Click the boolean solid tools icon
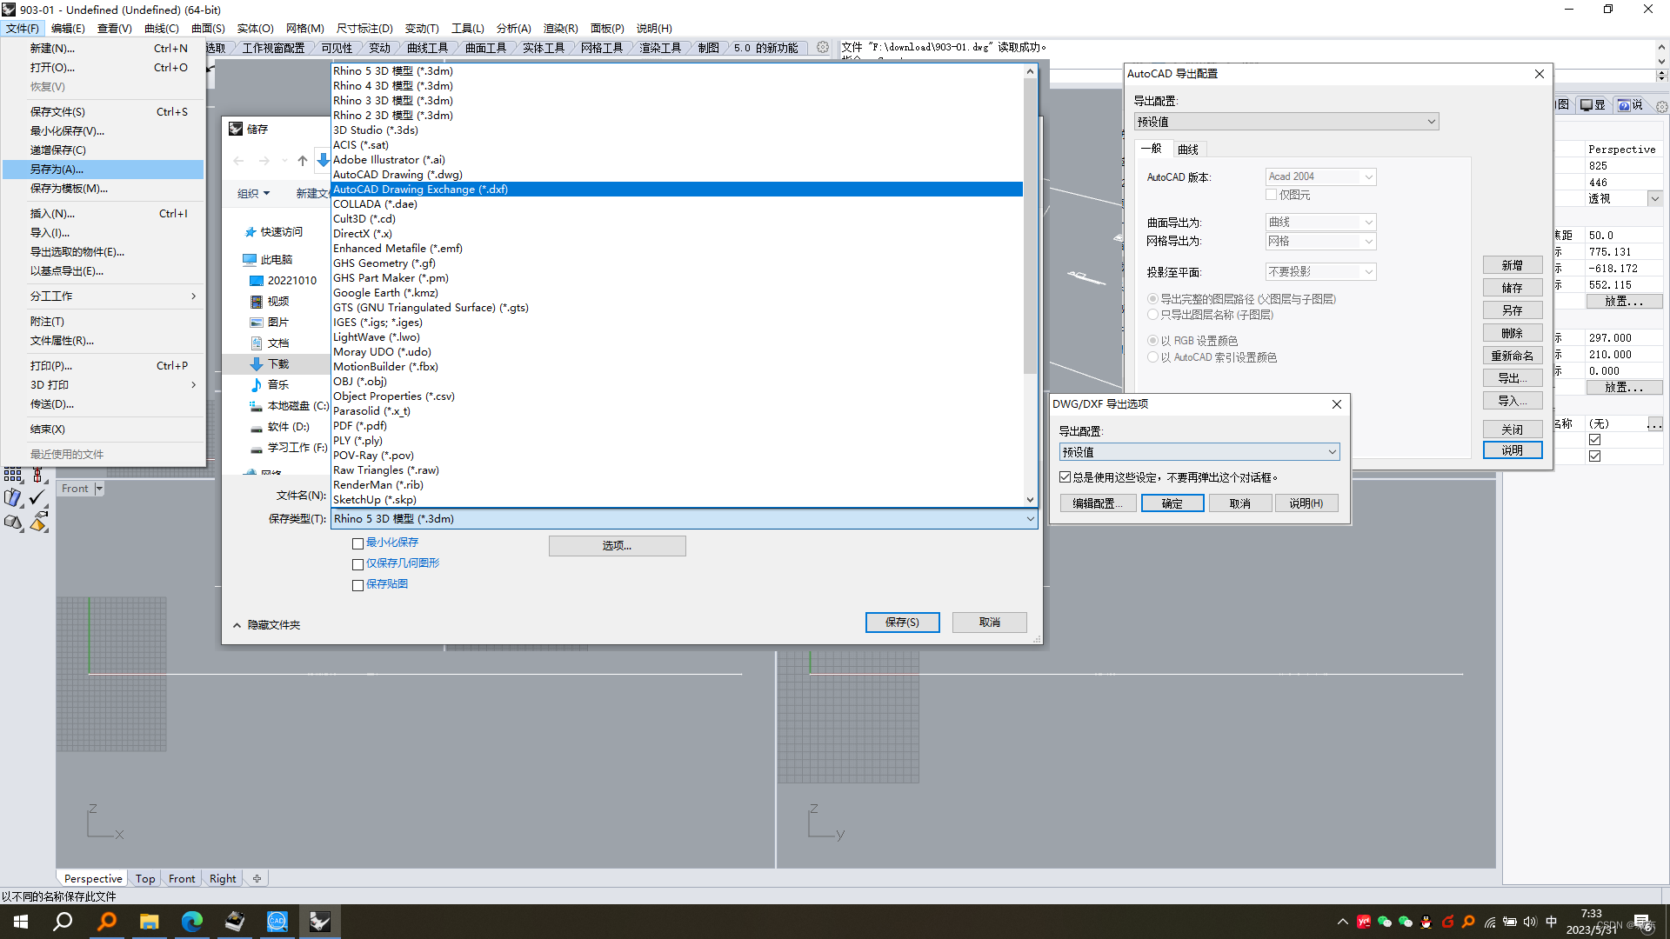1670x939 pixels. (x=12, y=497)
